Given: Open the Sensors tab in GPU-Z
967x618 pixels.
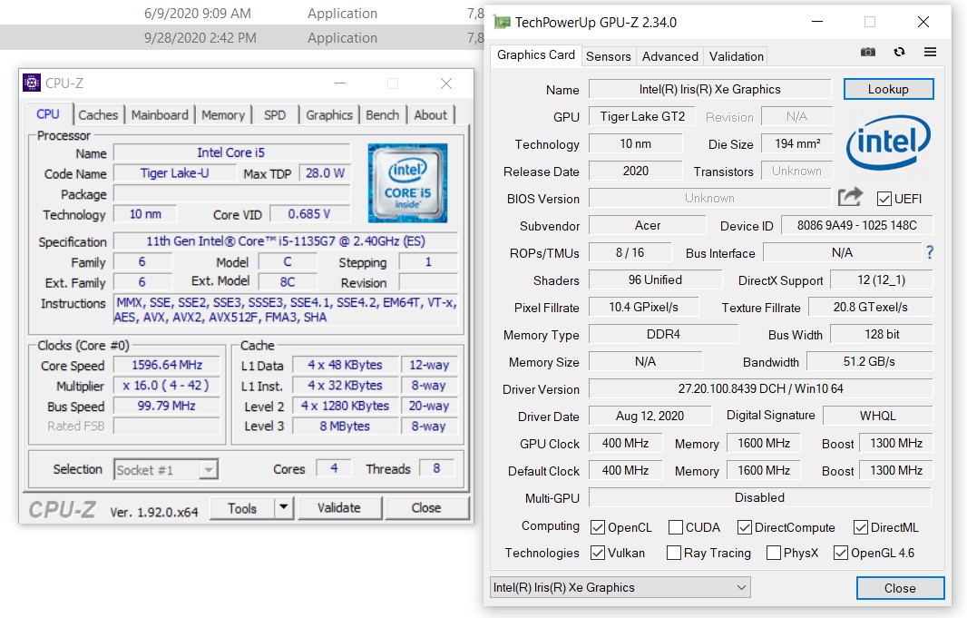Looking at the screenshot, I should 608,56.
